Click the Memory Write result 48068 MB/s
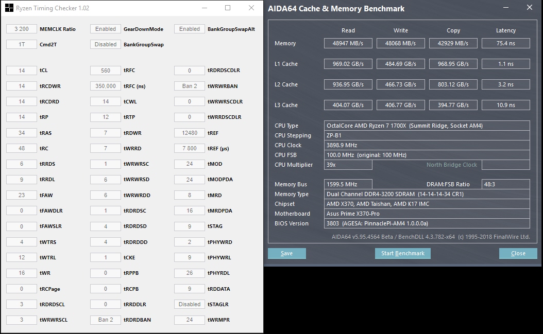 tap(401, 43)
